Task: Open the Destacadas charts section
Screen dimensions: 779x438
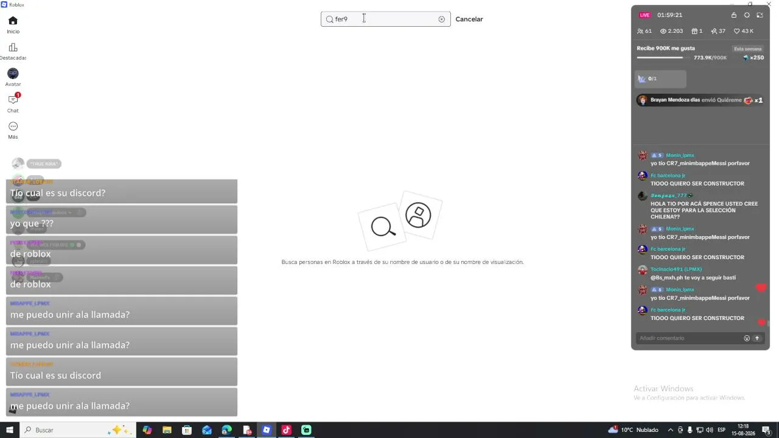Action: point(13,51)
